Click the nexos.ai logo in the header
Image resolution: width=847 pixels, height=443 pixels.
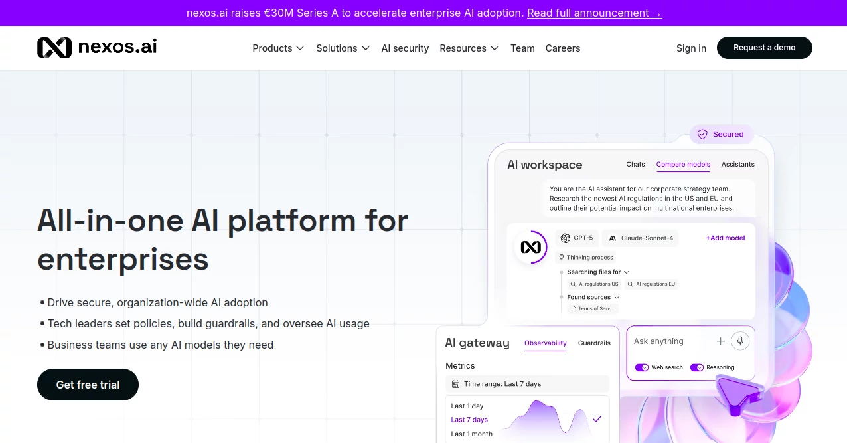pos(97,46)
